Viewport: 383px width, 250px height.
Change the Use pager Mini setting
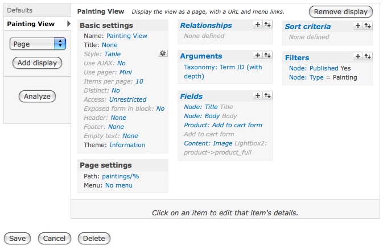click(125, 72)
